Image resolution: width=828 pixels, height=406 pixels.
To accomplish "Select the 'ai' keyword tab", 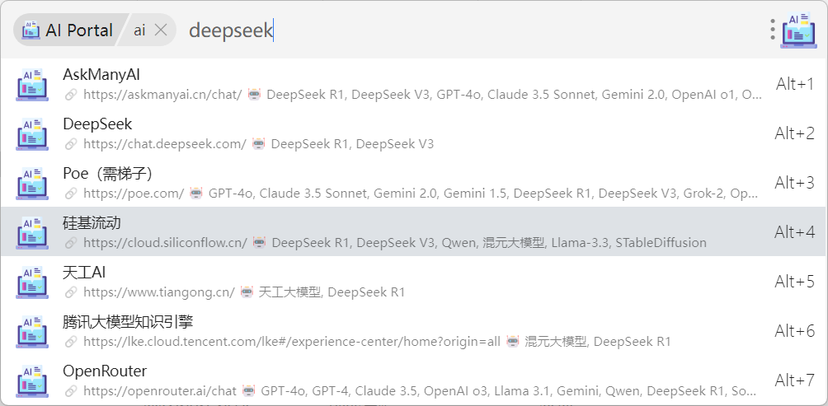I will point(139,30).
